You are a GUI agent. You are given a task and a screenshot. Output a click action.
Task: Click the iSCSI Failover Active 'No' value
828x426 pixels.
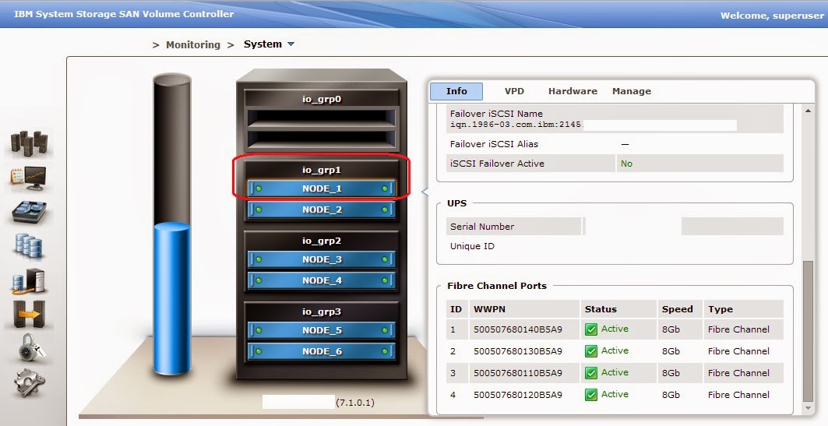[626, 164]
